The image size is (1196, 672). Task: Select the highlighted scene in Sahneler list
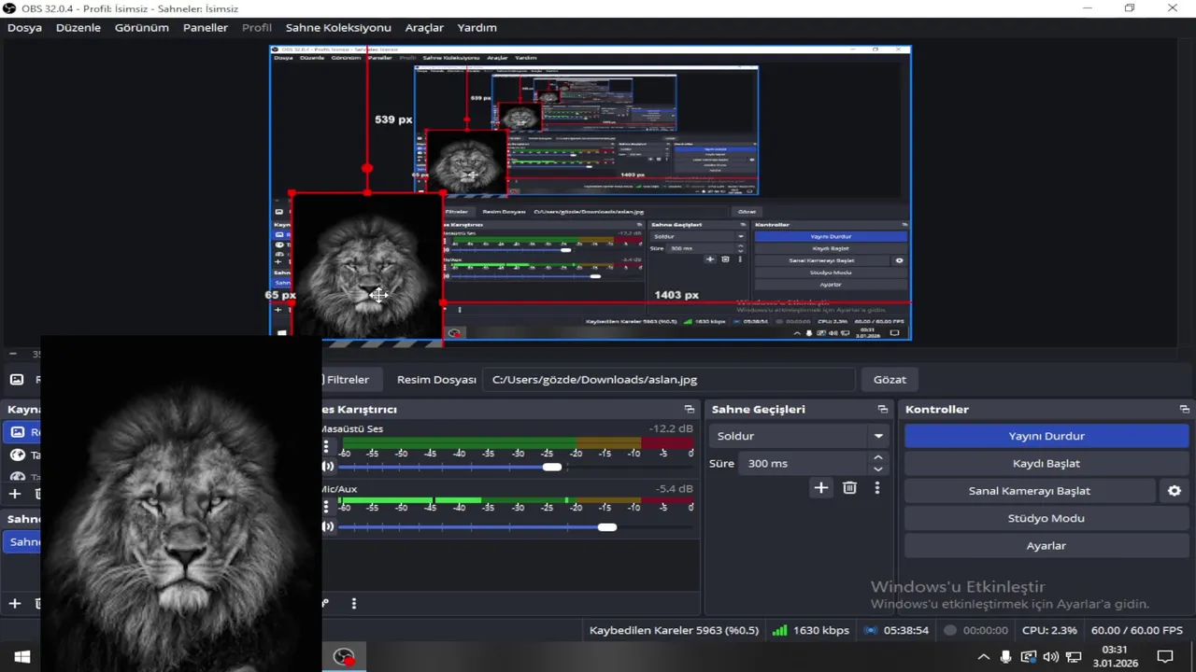click(x=22, y=541)
